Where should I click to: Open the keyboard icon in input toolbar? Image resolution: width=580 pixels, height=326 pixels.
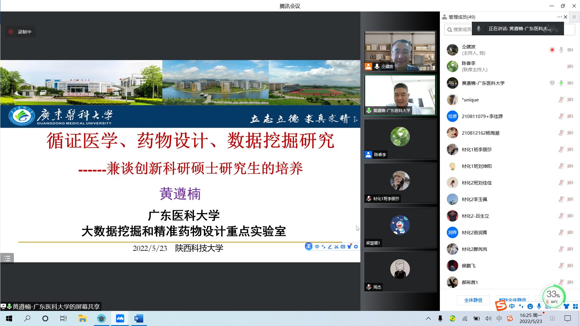(343, 247)
